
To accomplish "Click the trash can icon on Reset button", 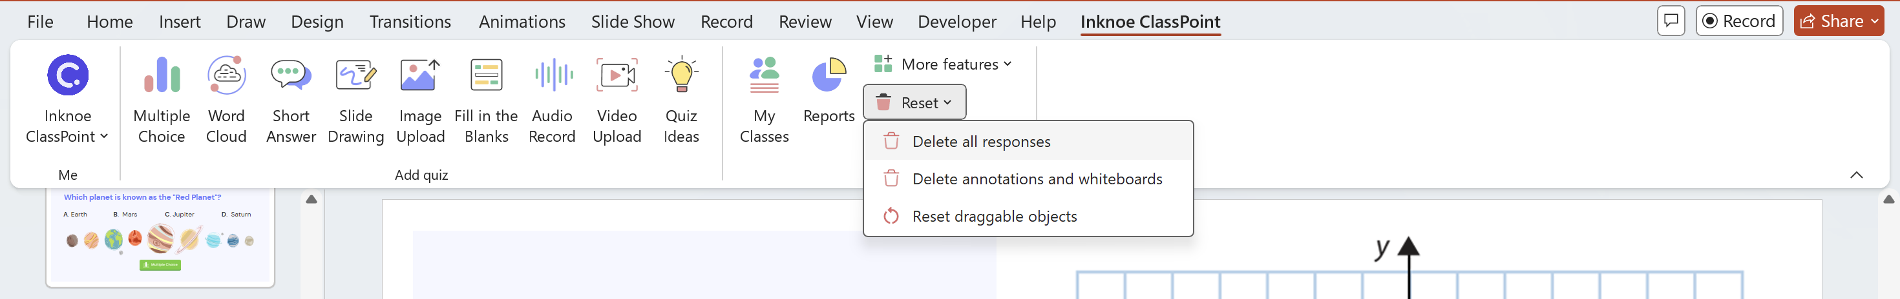I will pyautogui.click(x=883, y=103).
